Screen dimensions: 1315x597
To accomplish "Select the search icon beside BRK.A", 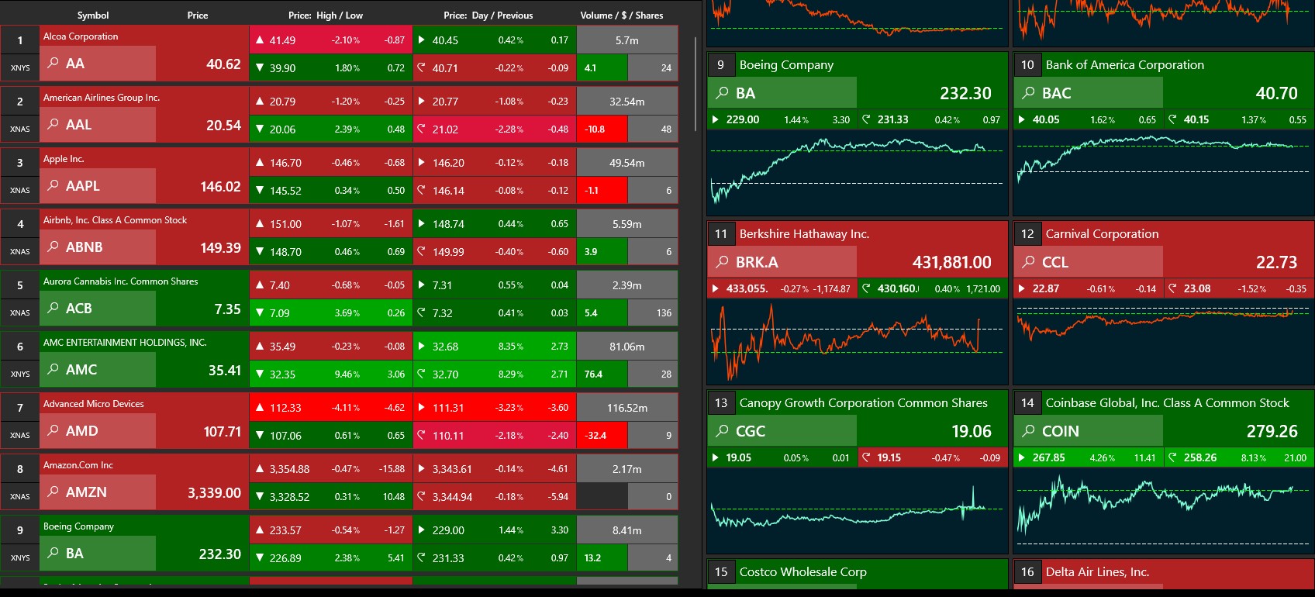I will tap(722, 261).
